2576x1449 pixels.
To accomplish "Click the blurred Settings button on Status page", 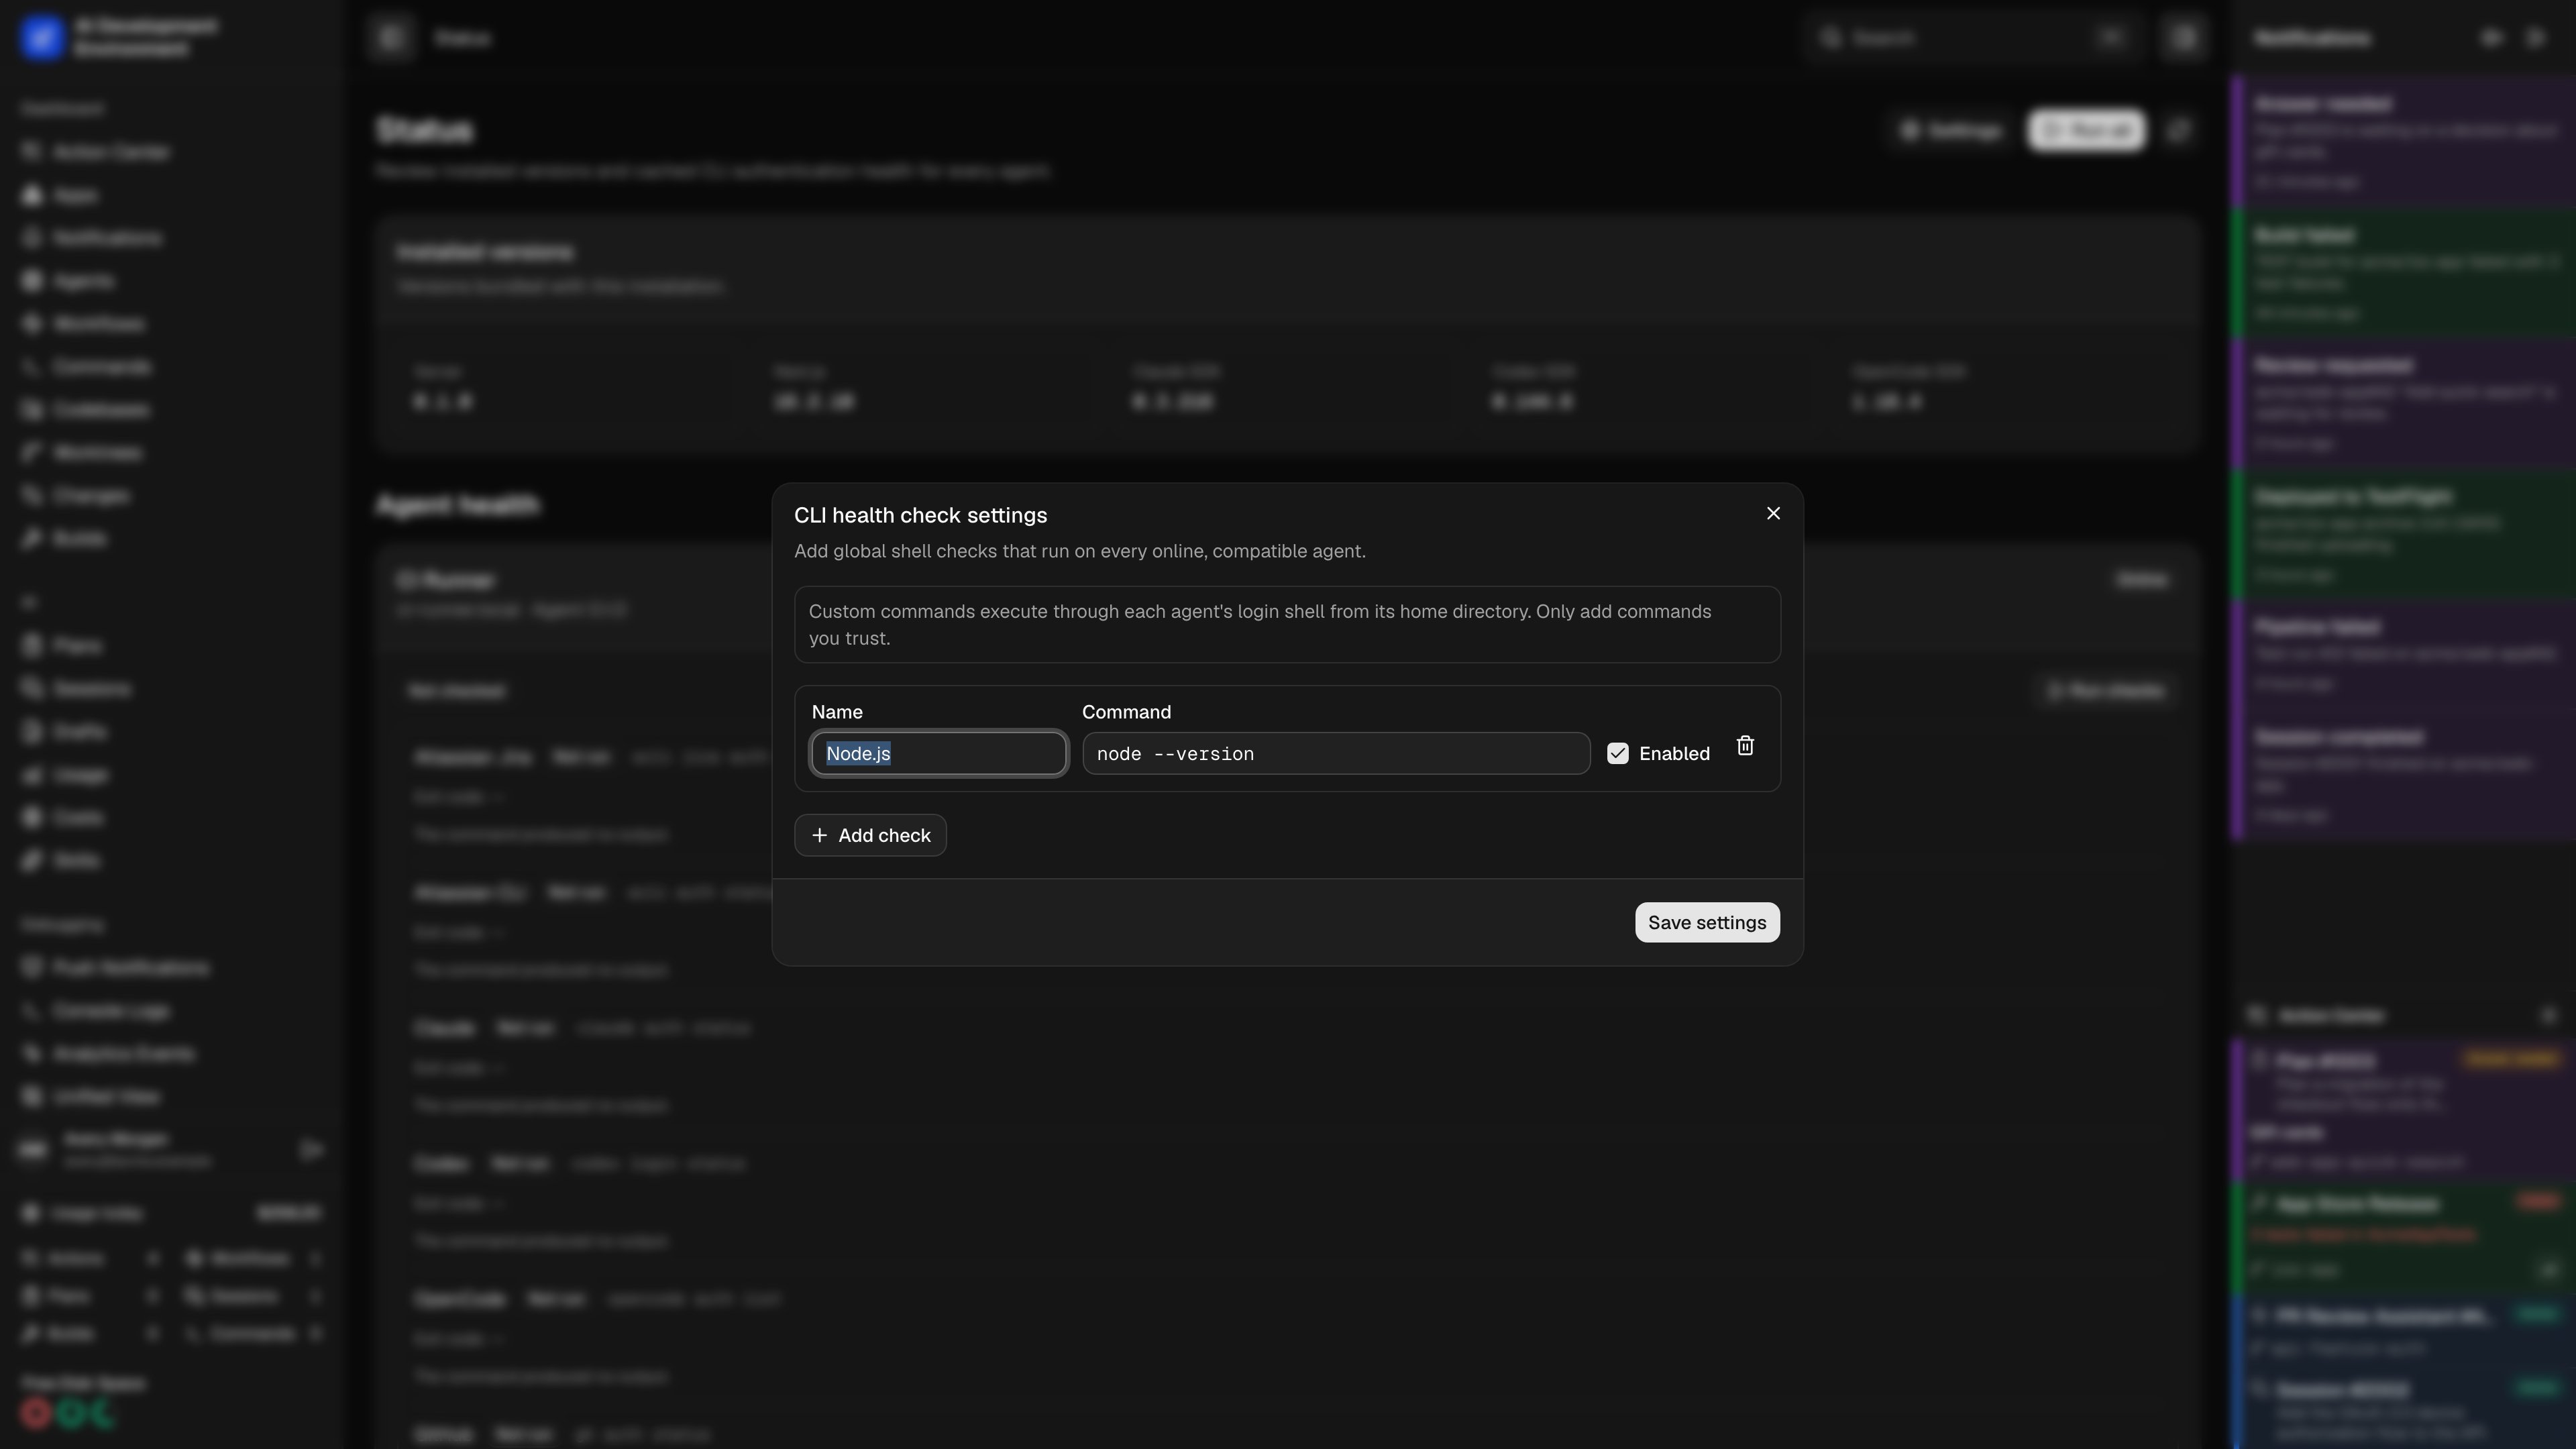I will (x=1951, y=130).
